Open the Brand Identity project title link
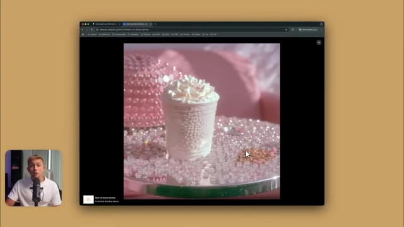This screenshot has height=227, width=404. (x=105, y=197)
